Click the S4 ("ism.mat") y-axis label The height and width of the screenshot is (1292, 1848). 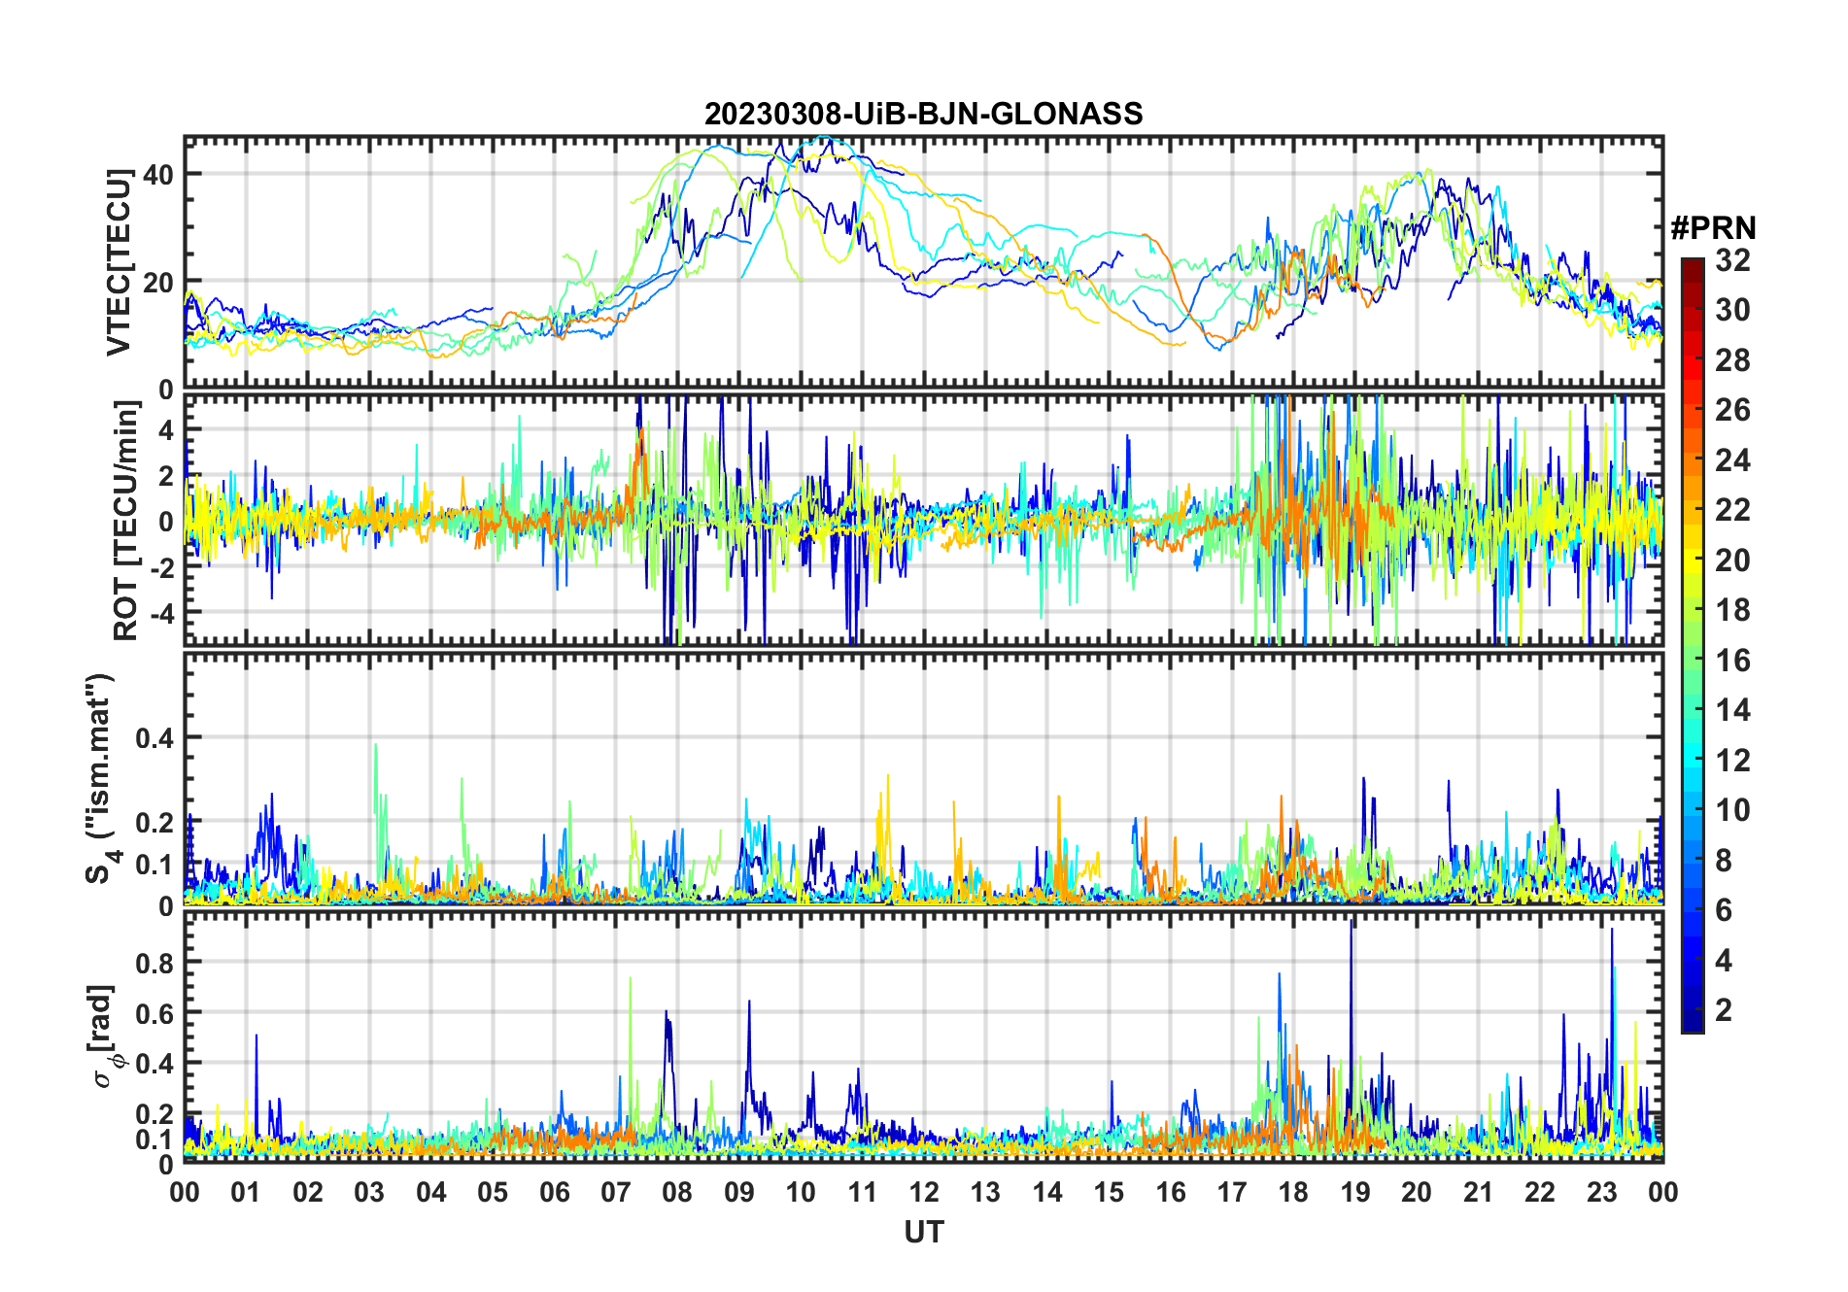[x=100, y=779]
